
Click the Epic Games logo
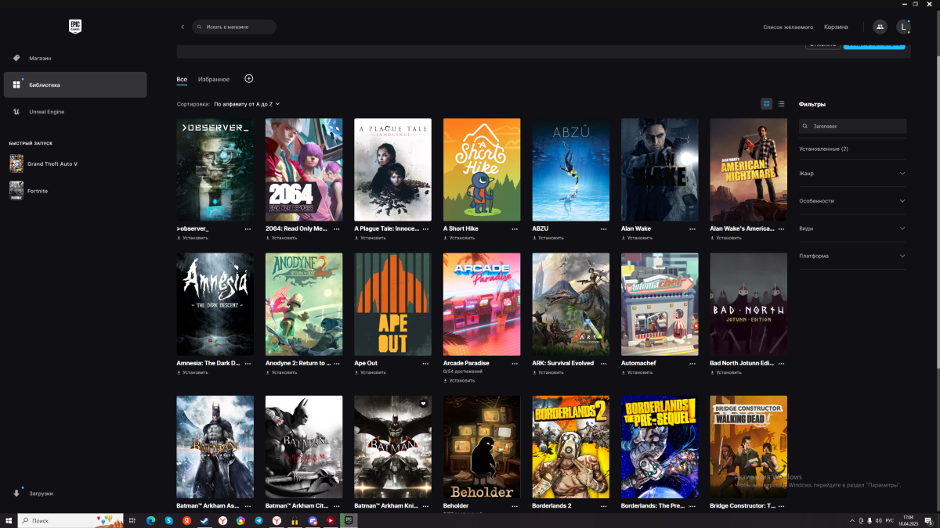tap(75, 27)
